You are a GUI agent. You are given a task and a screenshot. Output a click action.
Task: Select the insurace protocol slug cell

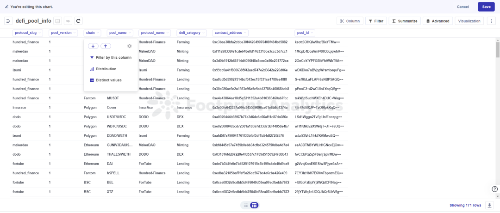click(x=19, y=108)
